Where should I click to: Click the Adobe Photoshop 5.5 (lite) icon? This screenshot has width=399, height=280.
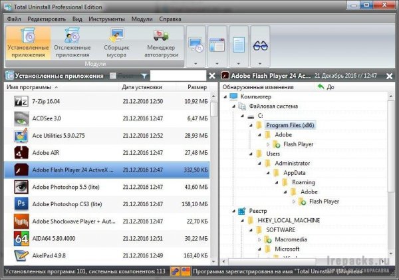click(21, 187)
